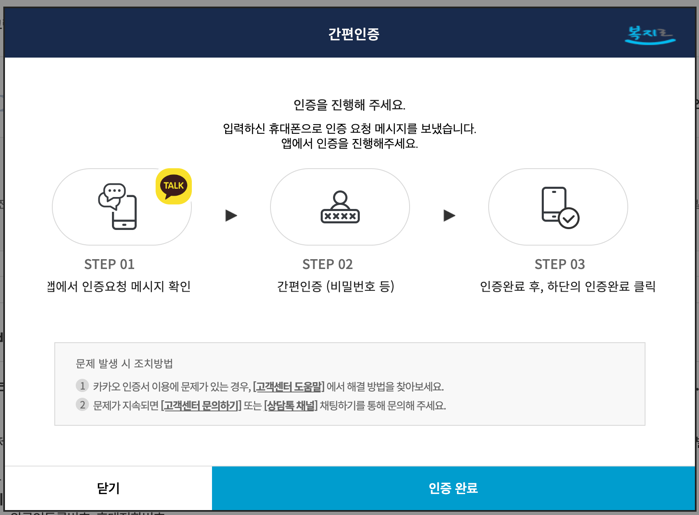Click the STEP 02 password XXXX icon

tap(340, 208)
